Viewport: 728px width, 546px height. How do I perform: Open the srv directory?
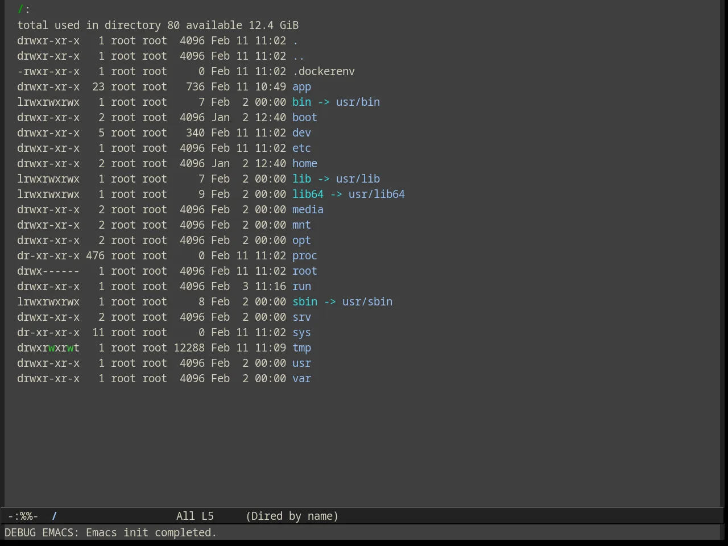pyautogui.click(x=301, y=317)
